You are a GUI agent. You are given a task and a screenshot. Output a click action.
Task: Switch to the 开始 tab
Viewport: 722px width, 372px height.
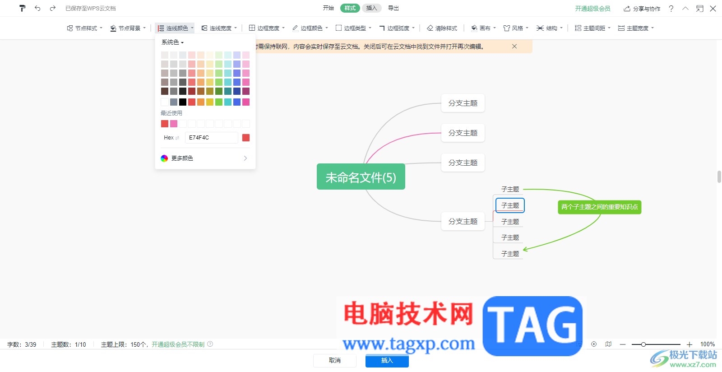(329, 8)
